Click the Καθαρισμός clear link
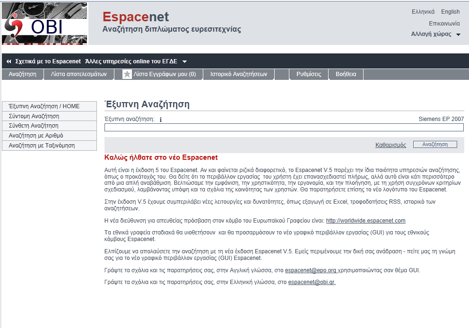Image resolution: width=469 pixels, height=328 pixels. [x=391, y=145]
